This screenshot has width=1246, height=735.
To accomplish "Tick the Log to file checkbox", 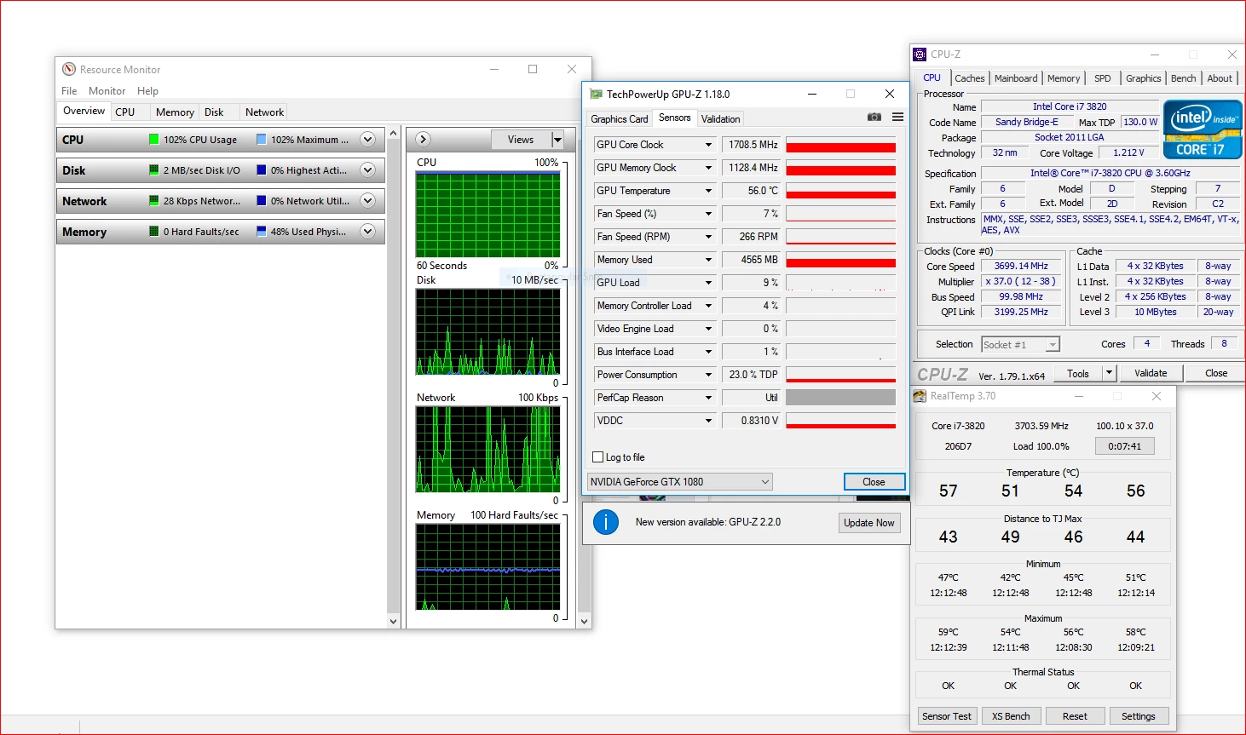I will [598, 457].
